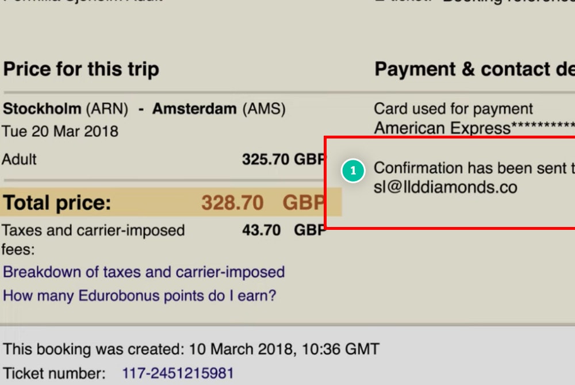Click the Card used for payment label
575x385 pixels.
[x=453, y=109]
